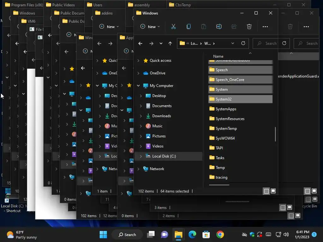Click Search on the taskbar
The height and width of the screenshot is (242, 323).
(127, 234)
